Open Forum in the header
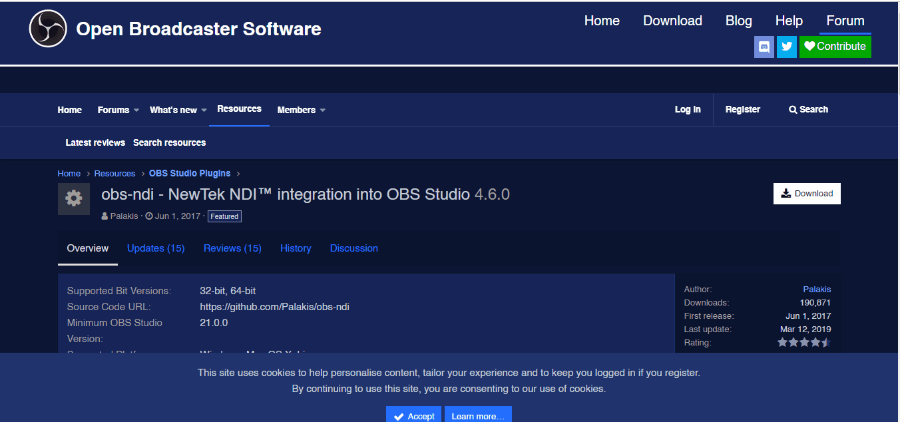This screenshot has height=422, width=900. click(845, 21)
